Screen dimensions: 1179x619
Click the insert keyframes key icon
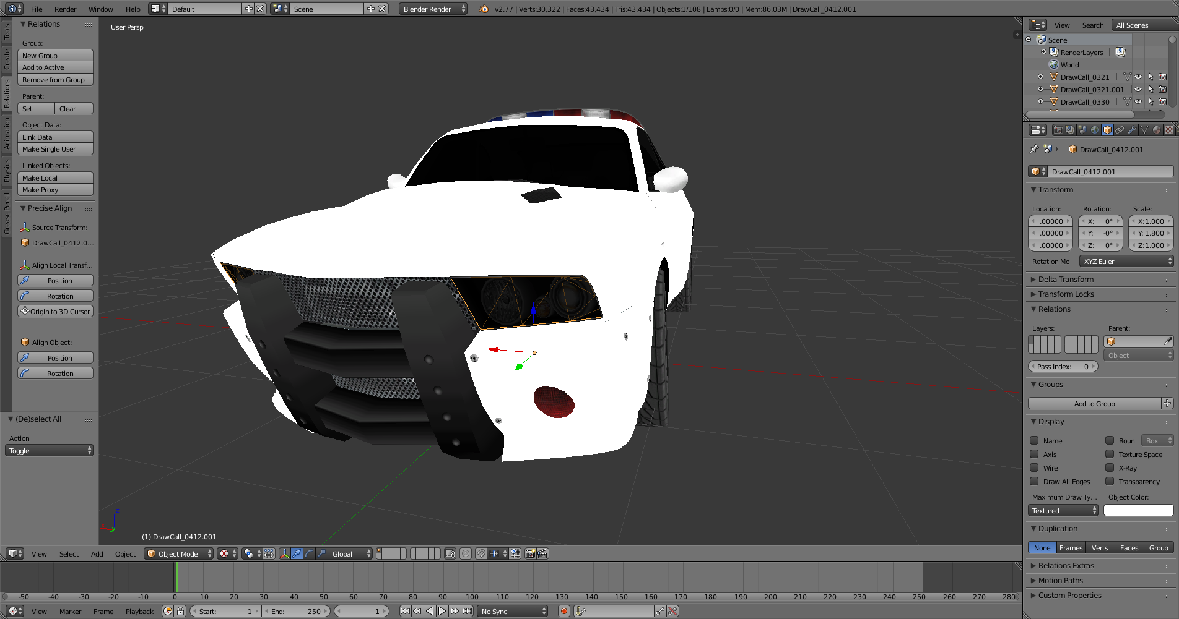(660, 611)
